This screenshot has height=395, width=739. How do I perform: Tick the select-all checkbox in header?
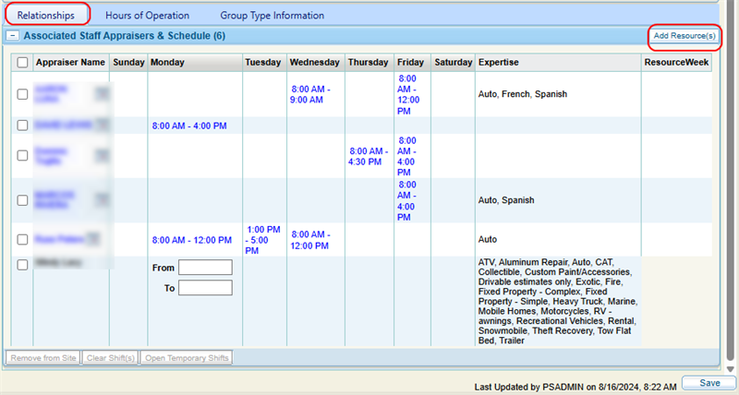[22, 62]
